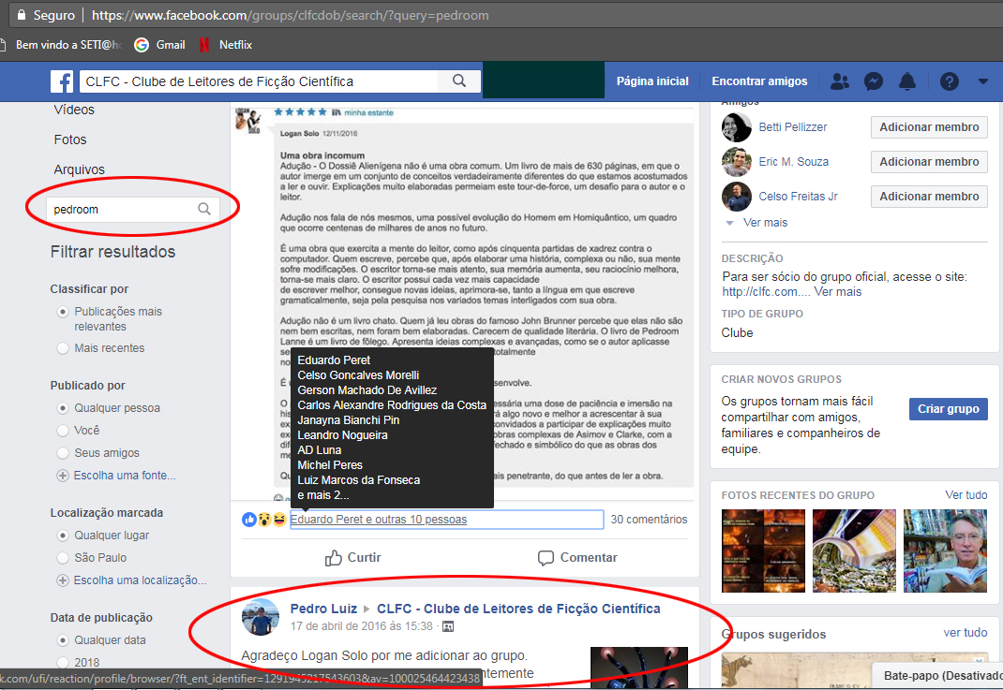The width and height of the screenshot is (1003, 690).
Task: Select São Paulo radio option
Action: 63,558
